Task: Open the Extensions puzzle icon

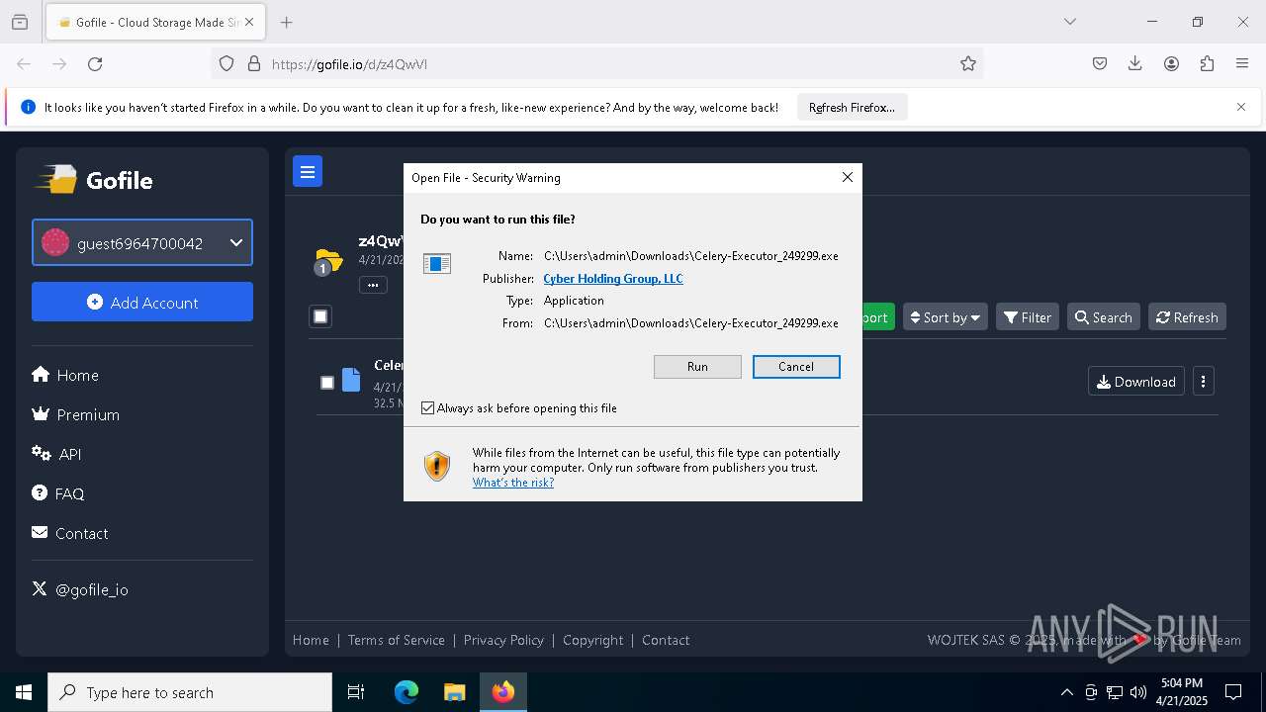Action: tap(1207, 64)
